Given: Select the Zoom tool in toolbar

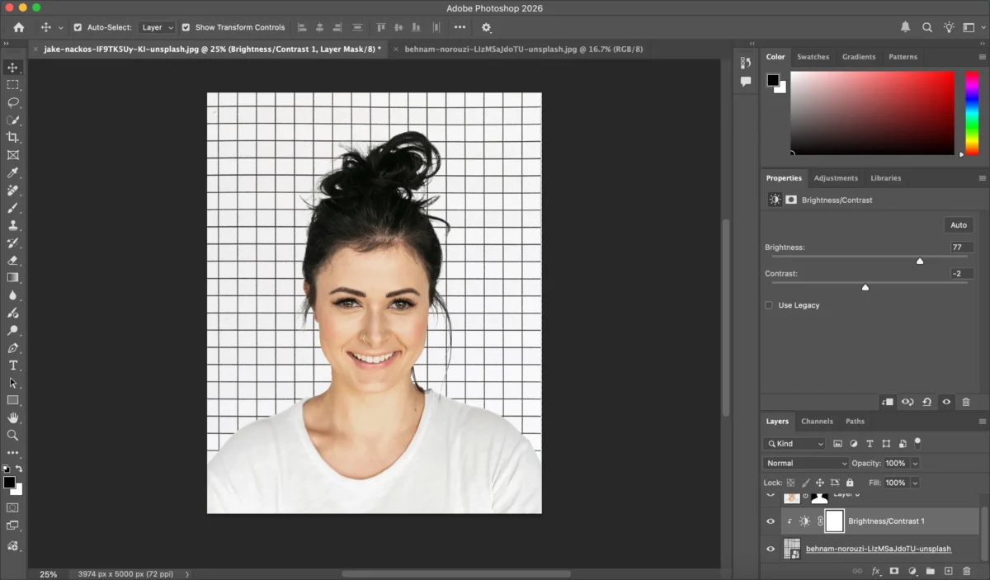Looking at the screenshot, I should [x=13, y=435].
